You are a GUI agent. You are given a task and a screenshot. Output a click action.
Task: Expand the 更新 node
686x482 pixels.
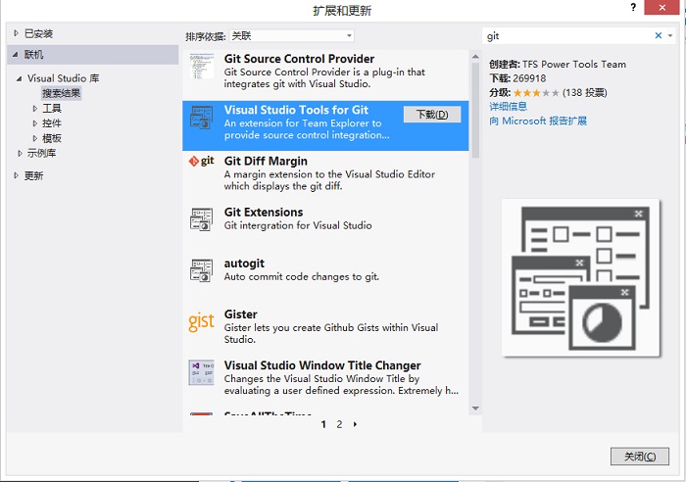tap(17, 175)
